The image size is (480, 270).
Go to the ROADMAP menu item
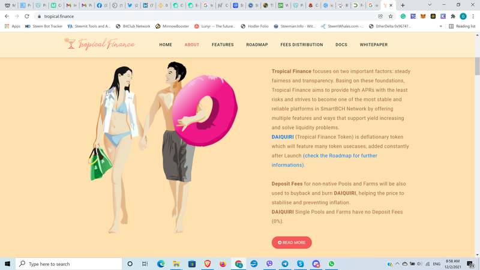click(257, 44)
